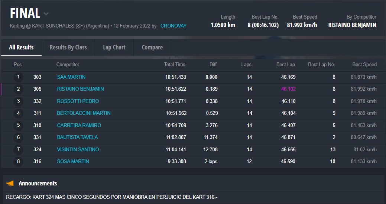The height and width of the screenshot is (204, 386).
Task: Open the Compare tab
Action: coord(152,47)
